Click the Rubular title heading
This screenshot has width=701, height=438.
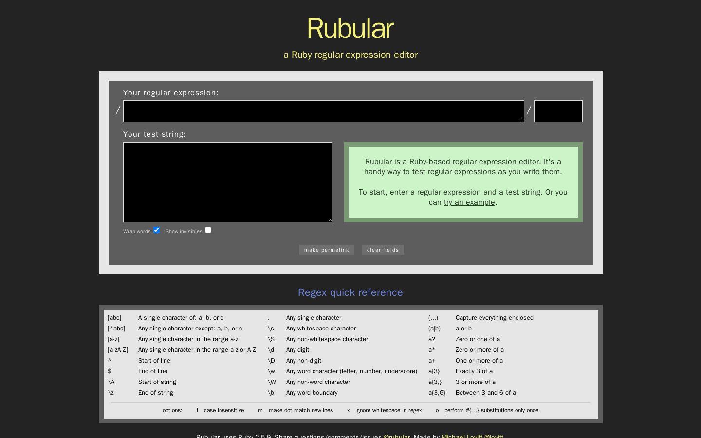point(350,28)
